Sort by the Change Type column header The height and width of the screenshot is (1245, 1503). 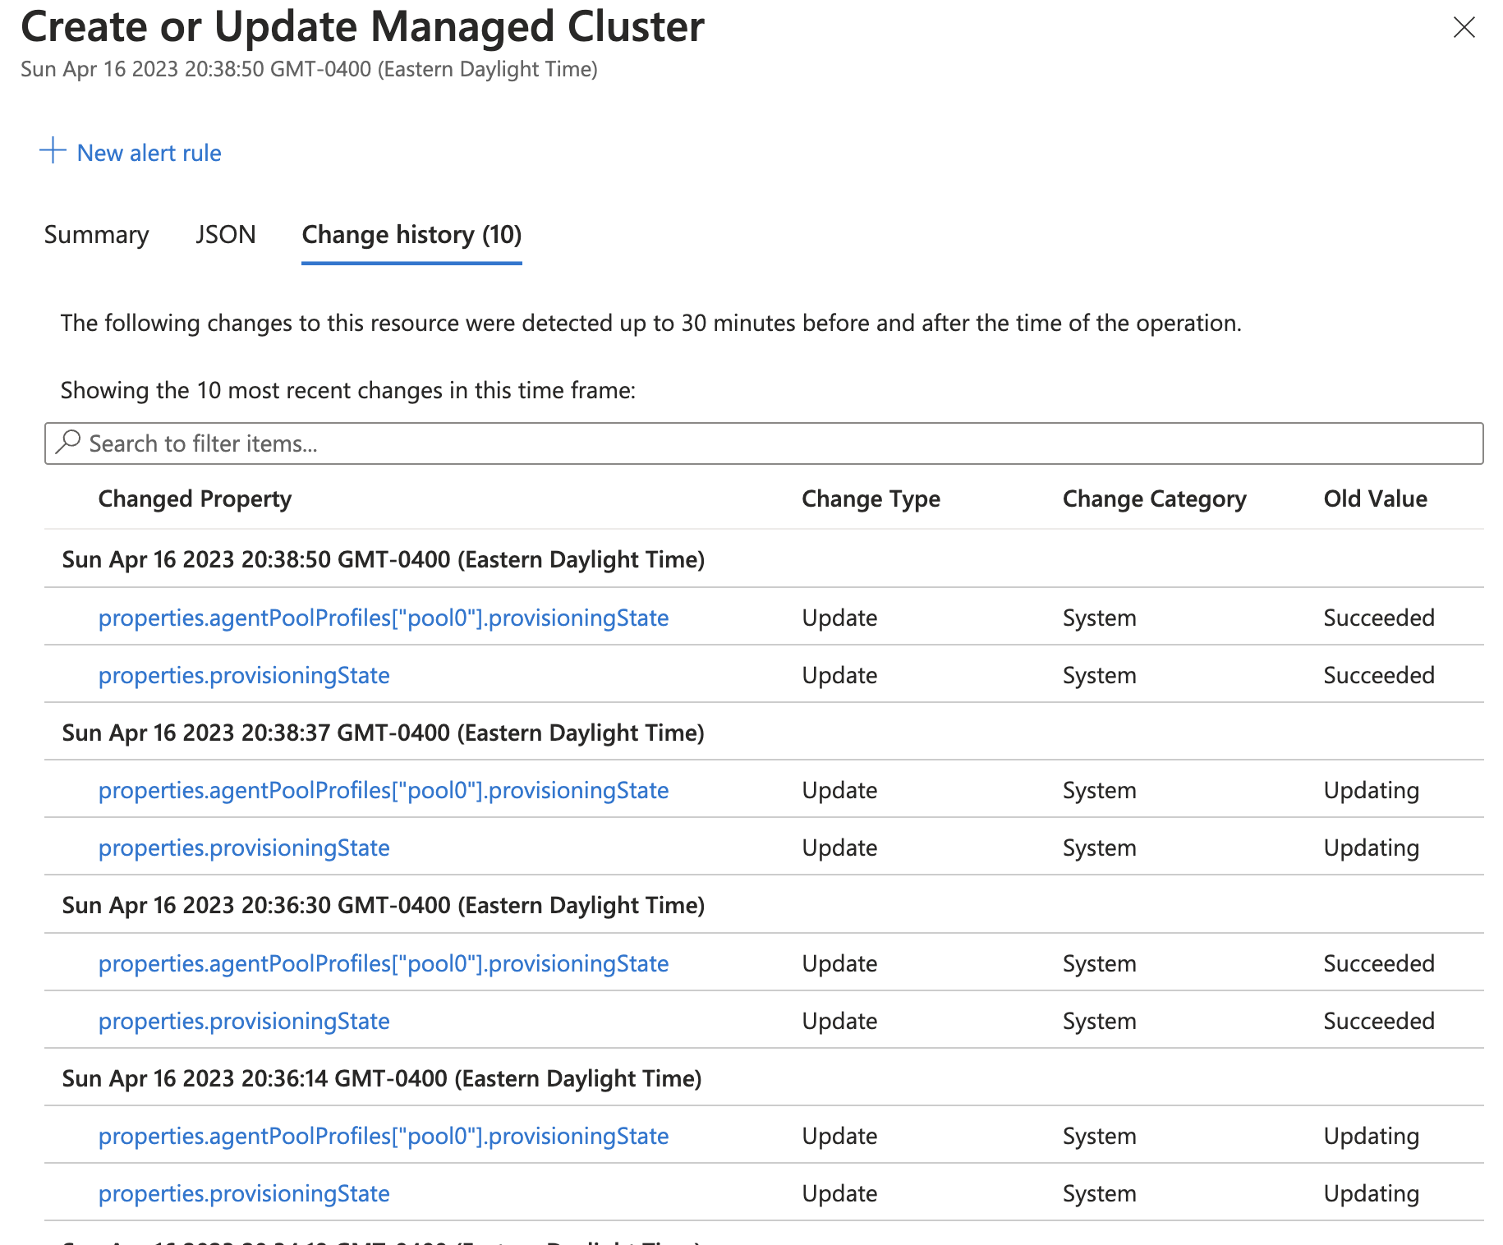871,498
